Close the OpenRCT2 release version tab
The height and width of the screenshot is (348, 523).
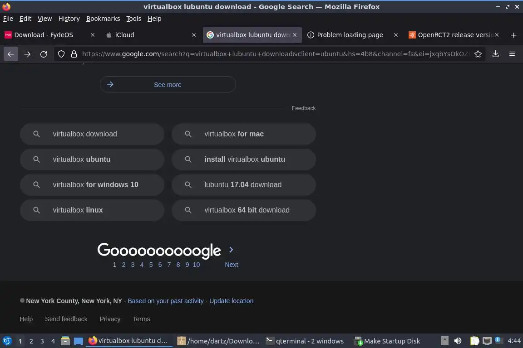(x=497, y=35)
